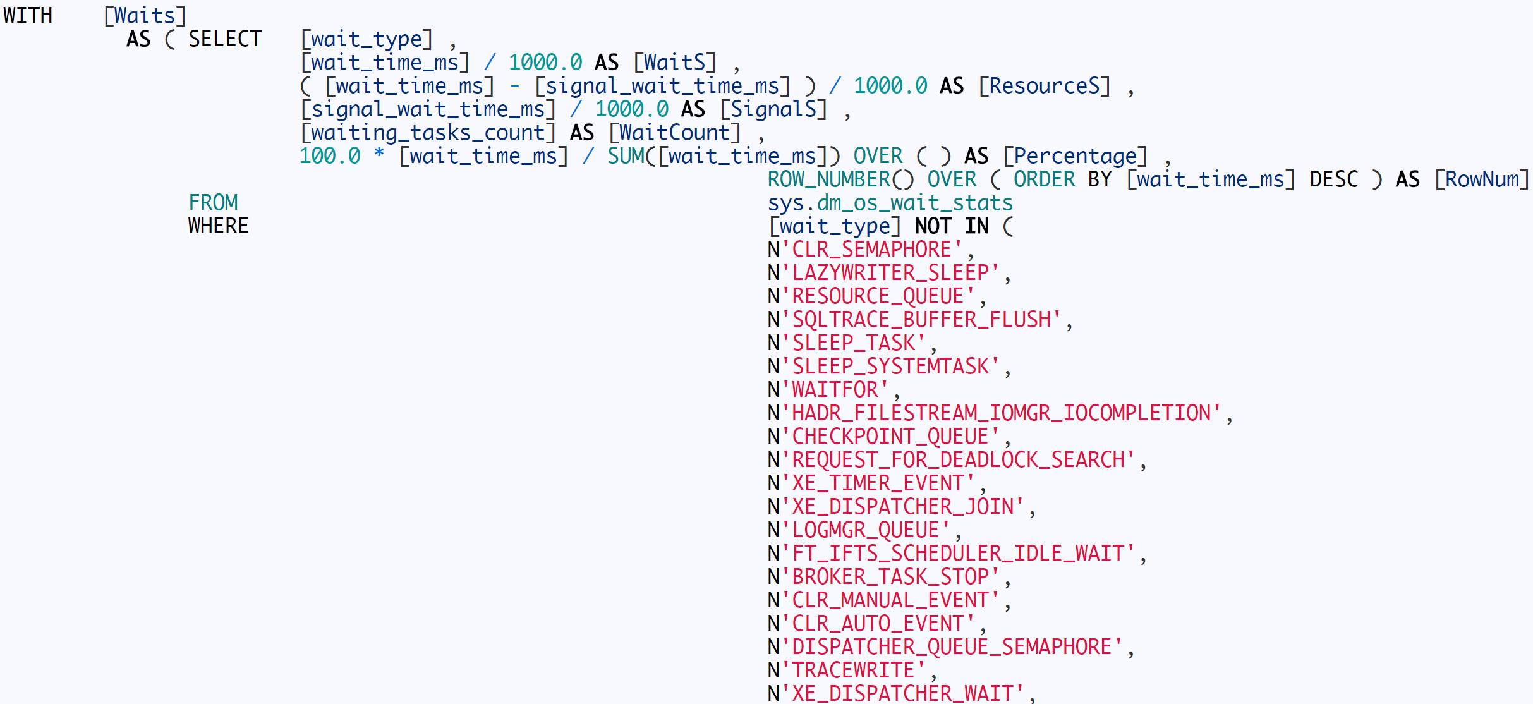
Task: Click the FROM keyword
Action: [x=213, y=203]
